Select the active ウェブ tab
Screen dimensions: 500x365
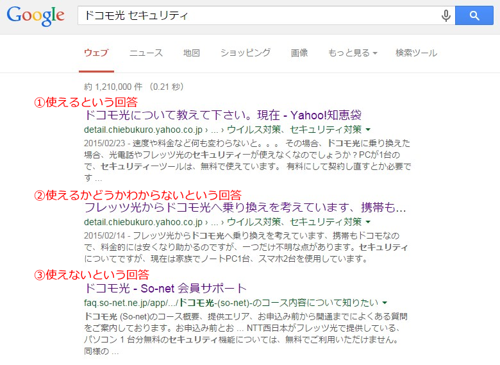point(96,53)
